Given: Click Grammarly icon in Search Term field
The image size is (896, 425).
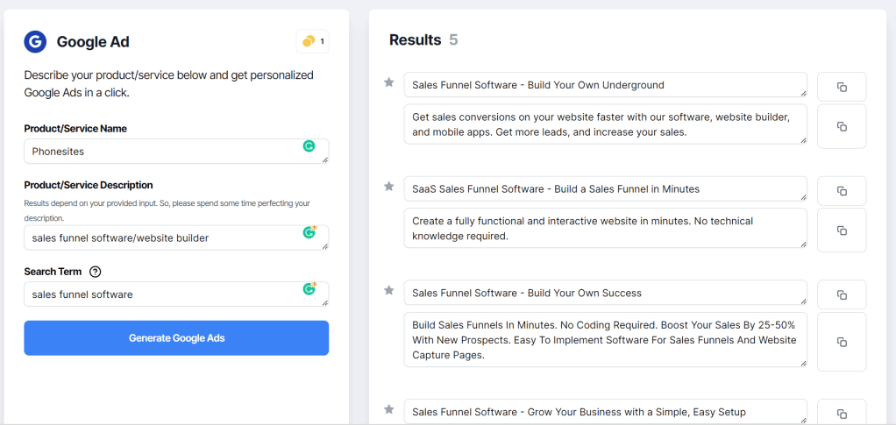Looking at the screenshot, I should tap(309, 289).
